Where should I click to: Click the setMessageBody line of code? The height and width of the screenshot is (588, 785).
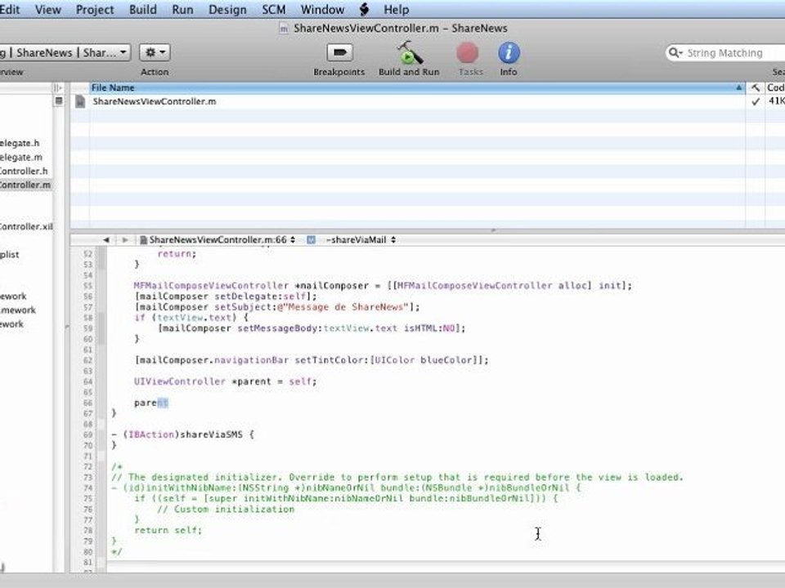coord(312,328)
